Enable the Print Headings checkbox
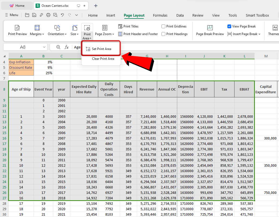279x217 pixels. [x=163, y=34]
